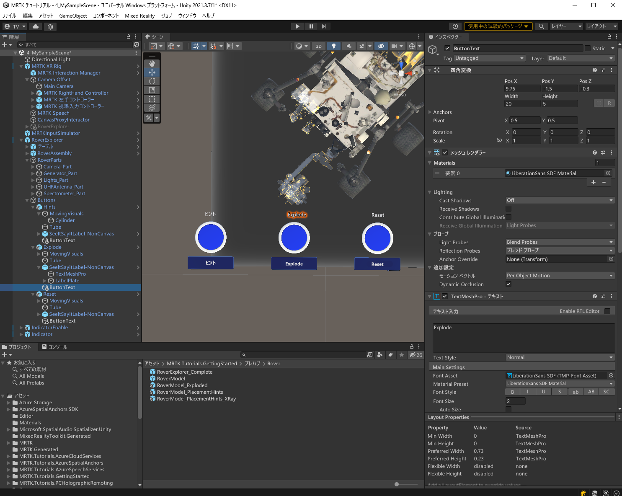
Task: Disable the Mesh Renderer component checkbox
Action: click(445, 152)
